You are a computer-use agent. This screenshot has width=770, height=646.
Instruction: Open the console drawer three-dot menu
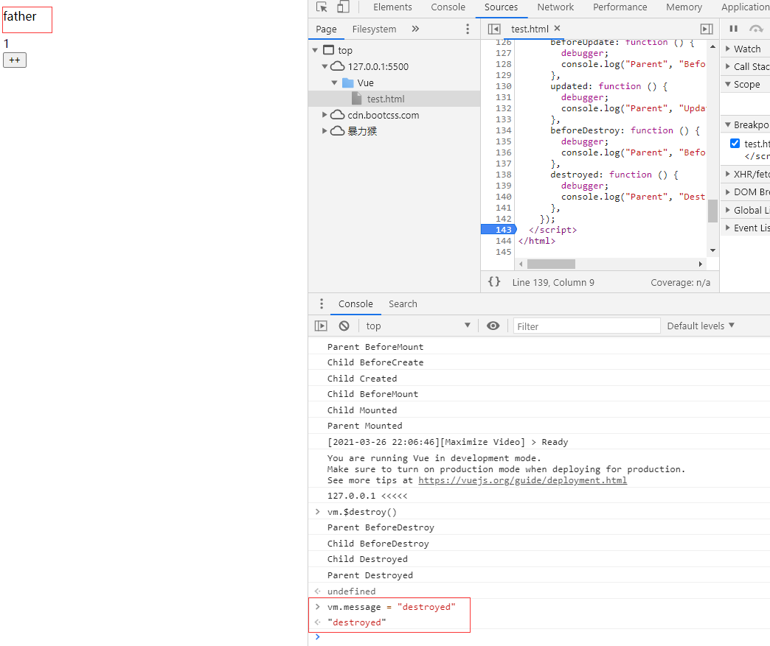click(x=322, y=303)
